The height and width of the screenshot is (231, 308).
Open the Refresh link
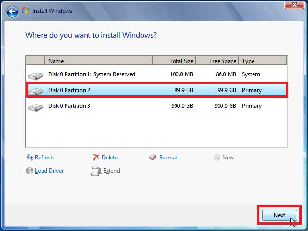(x=44, y=157)
